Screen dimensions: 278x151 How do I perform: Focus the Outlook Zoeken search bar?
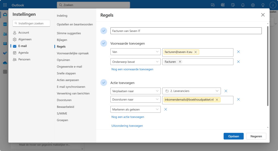[93, 5]
